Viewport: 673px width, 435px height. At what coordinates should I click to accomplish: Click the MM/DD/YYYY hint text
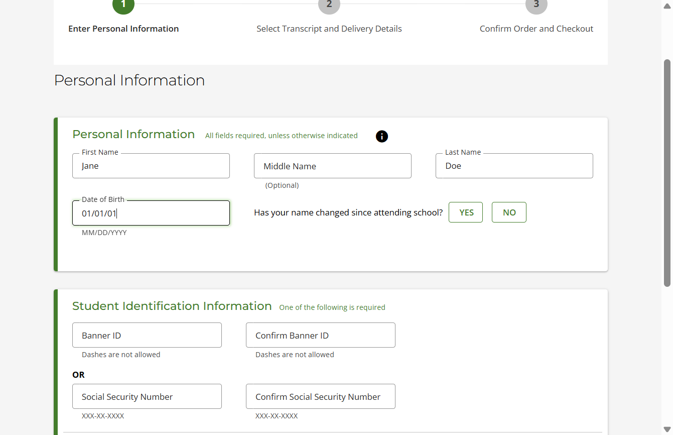(104, 233)
